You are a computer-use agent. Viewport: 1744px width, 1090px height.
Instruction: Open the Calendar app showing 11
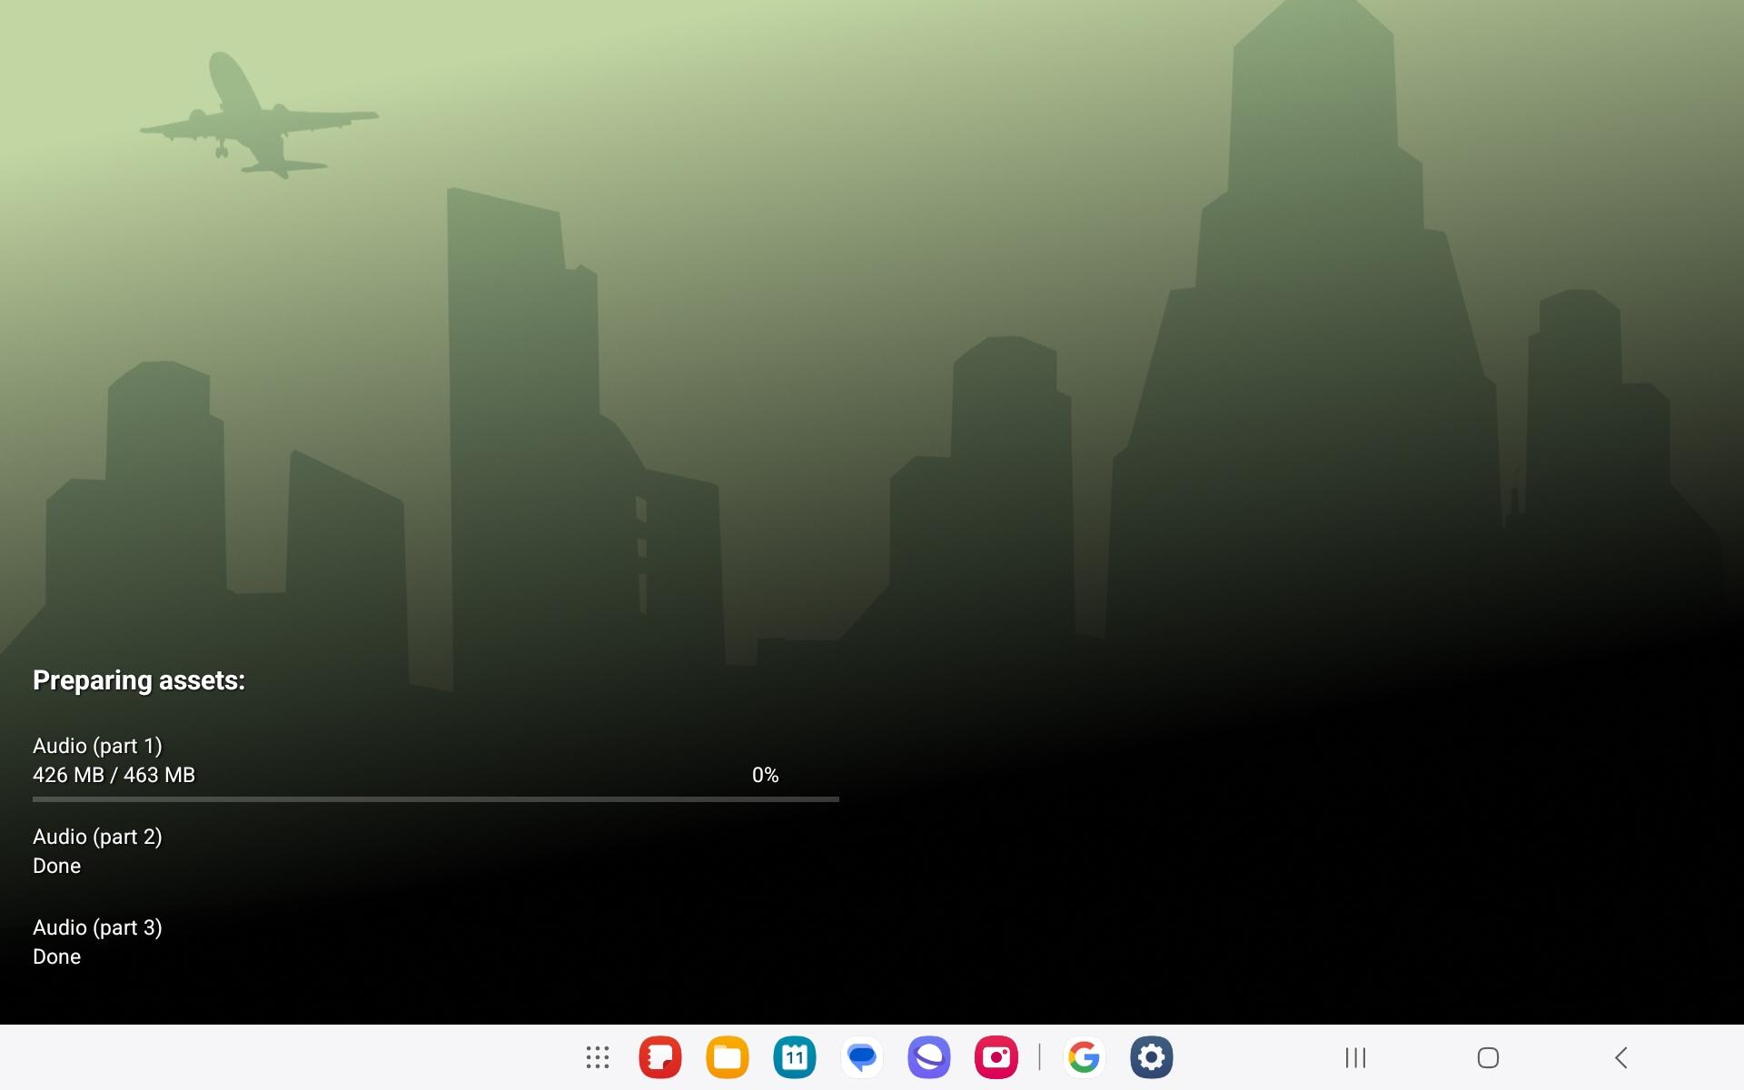[x=795, y=1057]
